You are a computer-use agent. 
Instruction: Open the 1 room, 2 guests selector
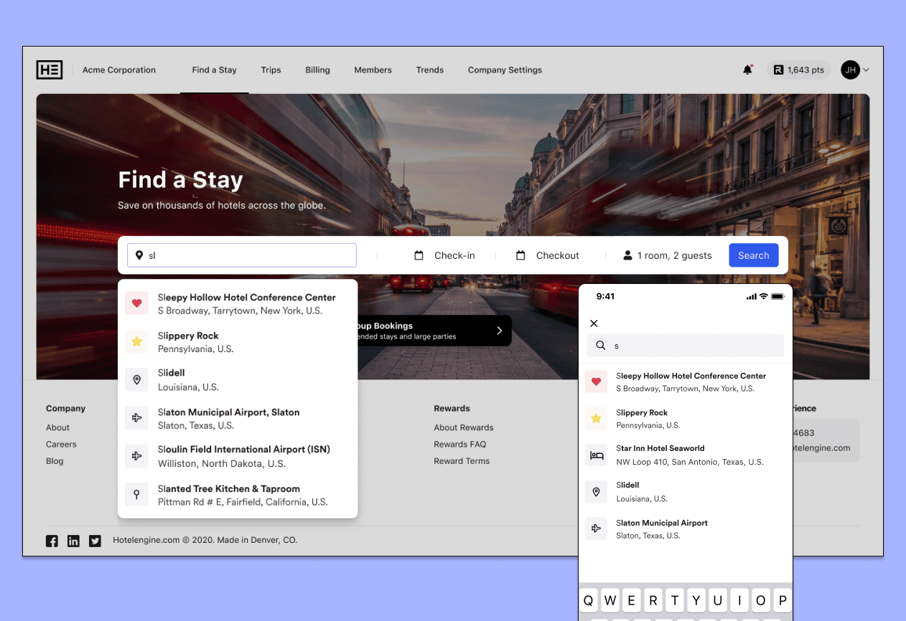(667, 255)
